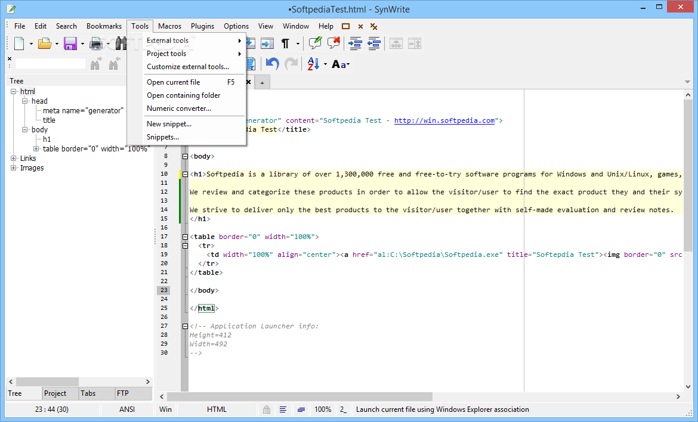Open the Sort dropdown arrow
The width and height of the screenshot is (698, 422).
coord(325,64)
